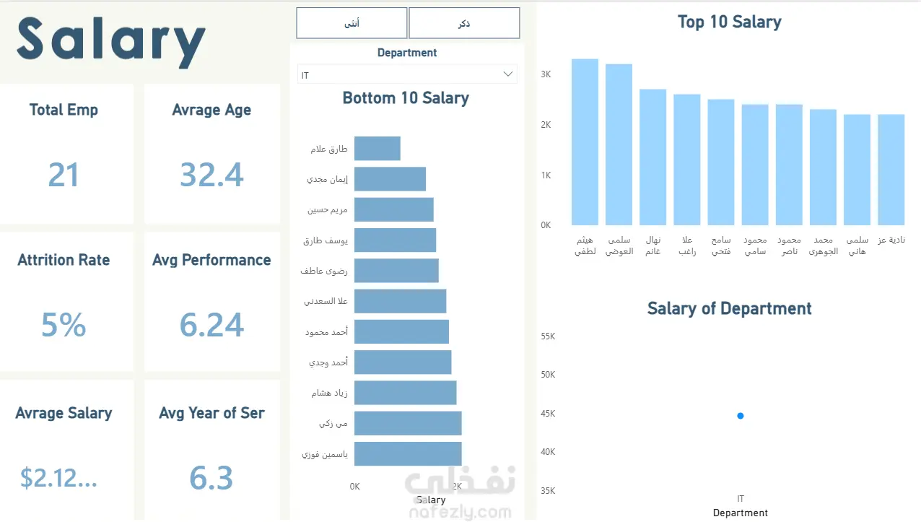Select the علا راغب column in Top 10
The height and width of the screenshot is (522, 921).
[686, 160]
